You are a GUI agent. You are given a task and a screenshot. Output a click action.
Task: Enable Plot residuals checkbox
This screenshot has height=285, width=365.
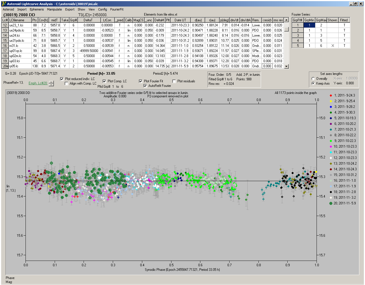click(x=174, y=81)
